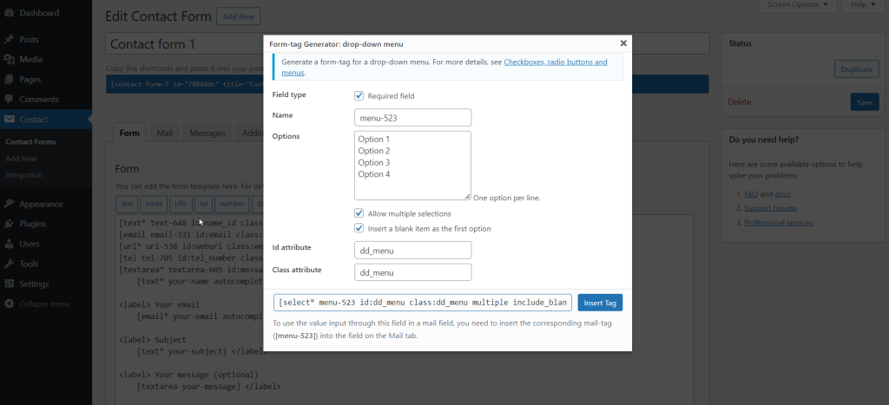Click the Posts pushpin icon

point(9,40)
